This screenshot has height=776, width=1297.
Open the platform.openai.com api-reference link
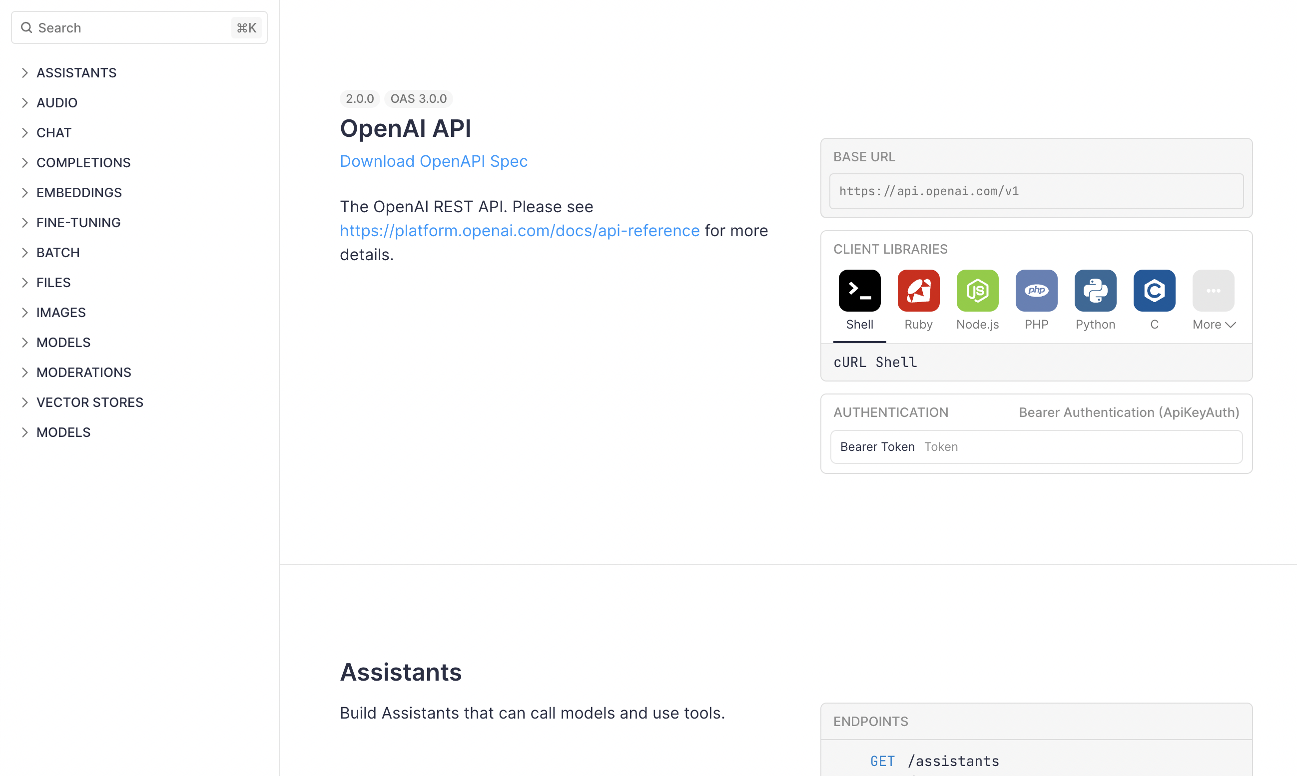(519, 231)
